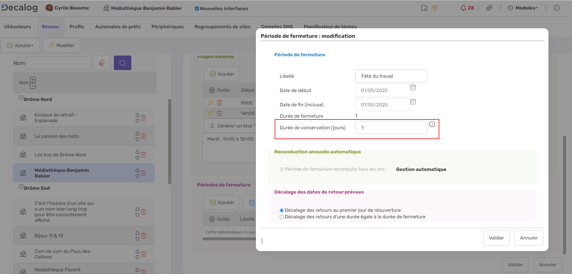Image resolution: width=572 pixels, height=274 pixels.
Task: Click info icon beside Durée de conservation
Action: pos(432,124)
